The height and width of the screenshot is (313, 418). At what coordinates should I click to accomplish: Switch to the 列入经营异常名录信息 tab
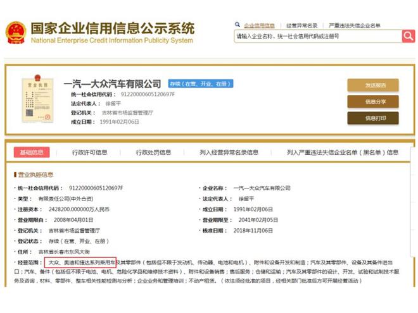point(229,152)
